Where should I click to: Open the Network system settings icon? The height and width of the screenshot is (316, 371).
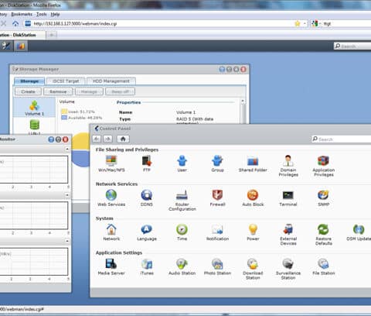click(x=111, y=232)
